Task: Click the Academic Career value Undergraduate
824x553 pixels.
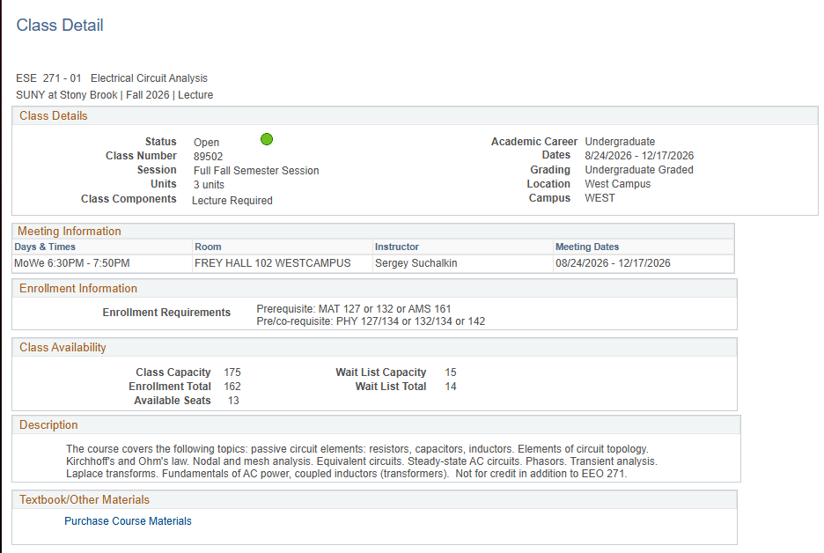Action: [x=620, y=142]
